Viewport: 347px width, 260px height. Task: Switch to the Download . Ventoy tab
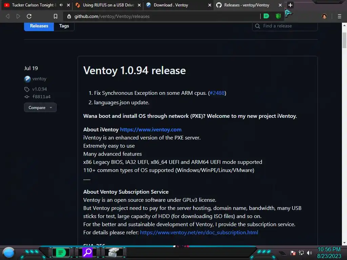click(171, 5)
